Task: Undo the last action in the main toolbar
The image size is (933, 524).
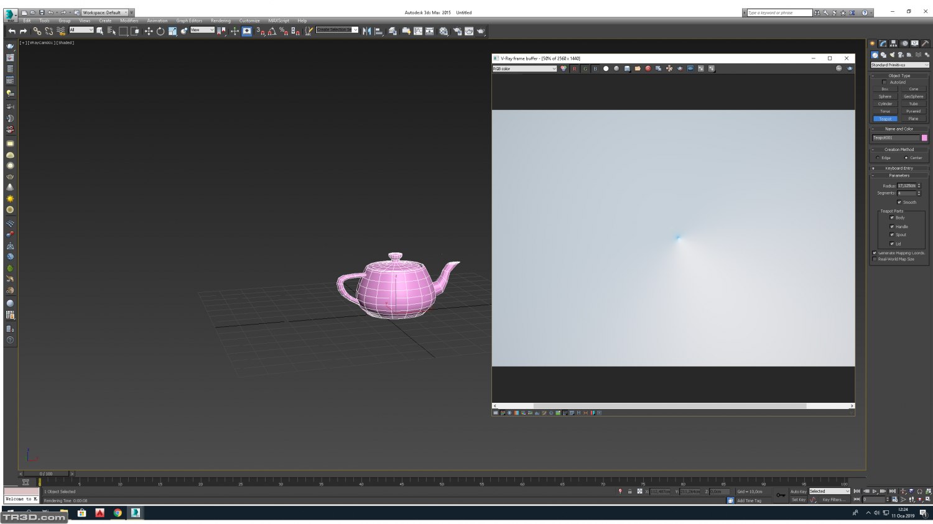Action: click(12, 31)
